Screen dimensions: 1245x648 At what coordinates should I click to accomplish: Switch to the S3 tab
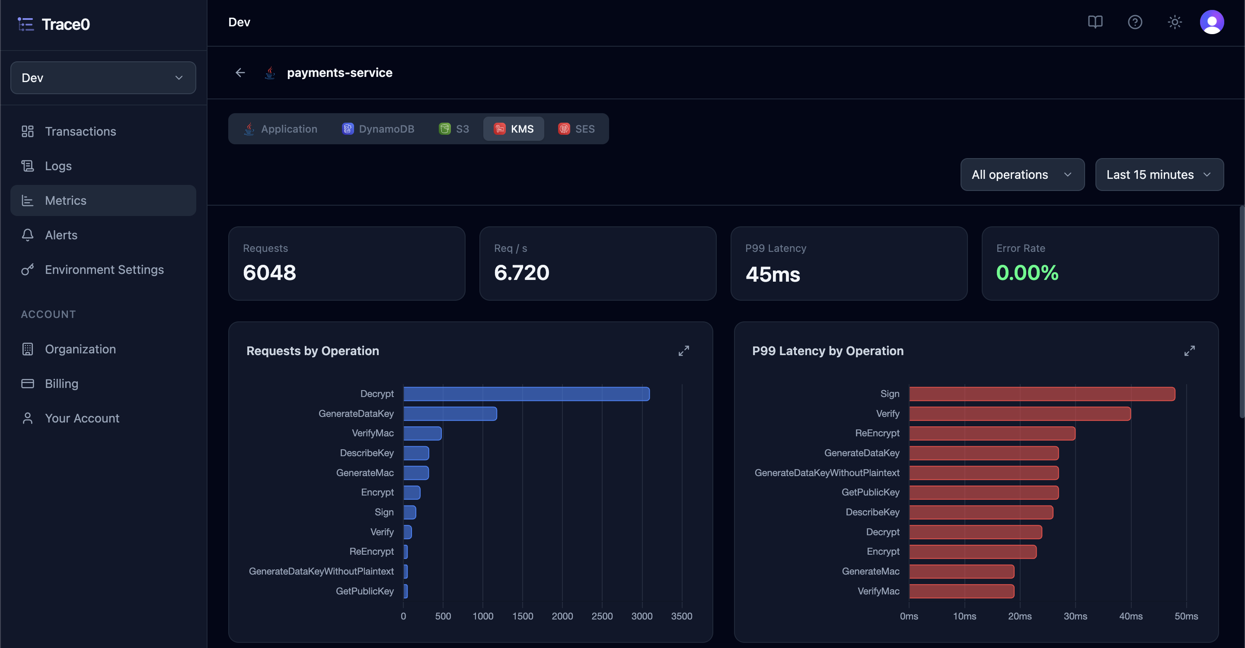pyautogui.click(x=453, y=129)
